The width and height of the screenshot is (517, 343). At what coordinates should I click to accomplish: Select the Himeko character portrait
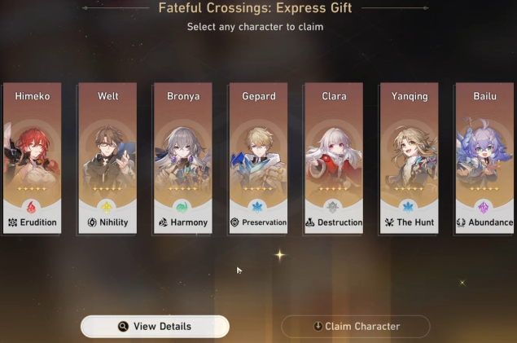coord(32,156)
